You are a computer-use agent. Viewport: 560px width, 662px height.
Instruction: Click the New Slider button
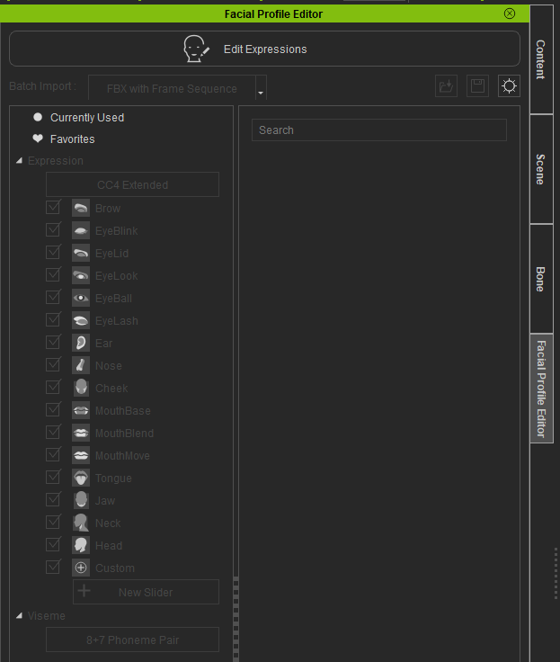coord(146,592)
